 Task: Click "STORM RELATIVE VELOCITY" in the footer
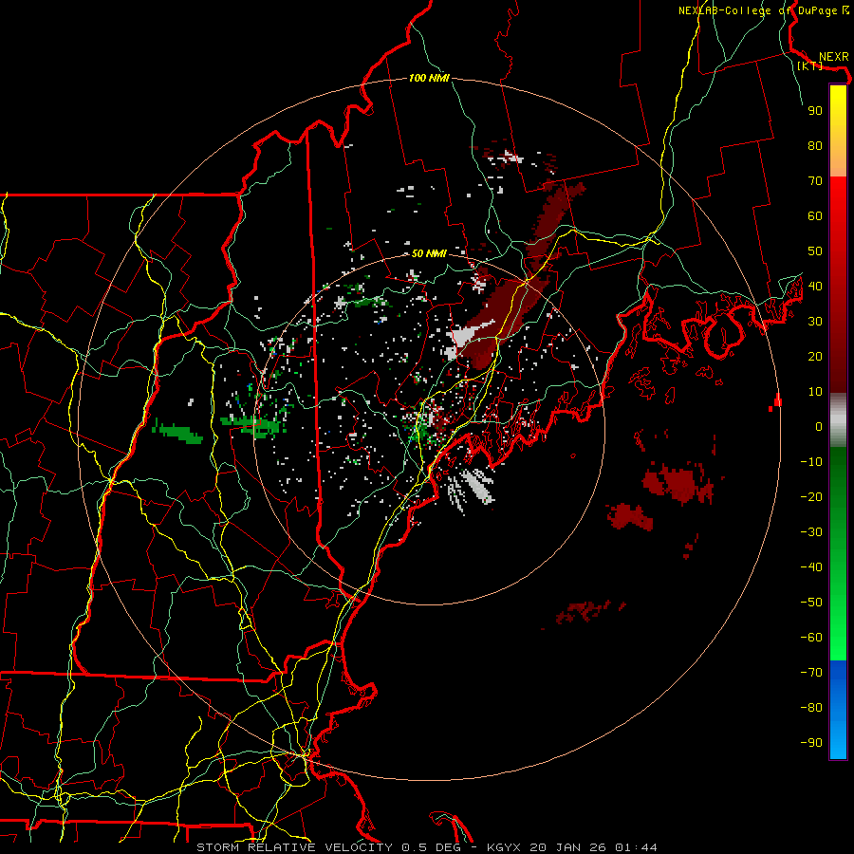pos(294,847)
